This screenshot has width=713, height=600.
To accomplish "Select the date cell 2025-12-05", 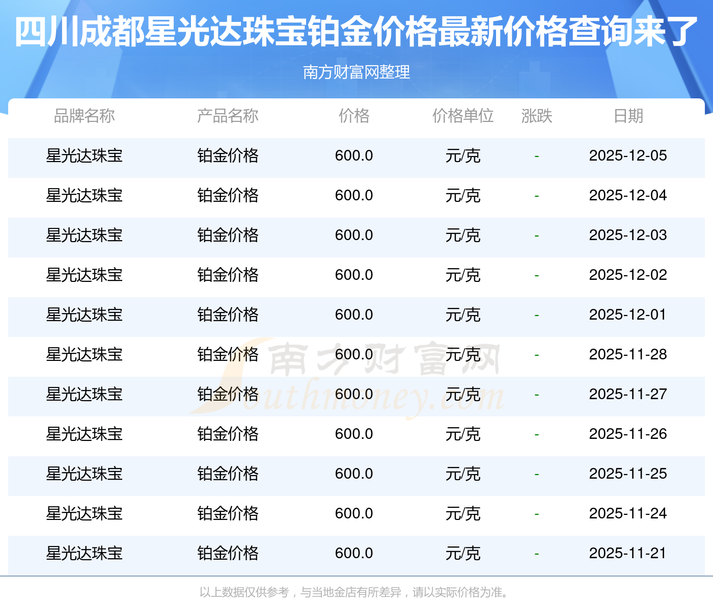I will point(628,156).
